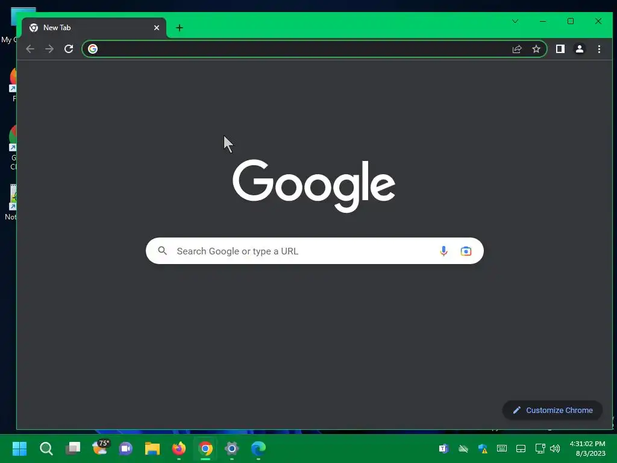The height and width of the screenshot is (463, 617).
Task: Open Firefox from the taskbar
Action: [x=179, y=448]
